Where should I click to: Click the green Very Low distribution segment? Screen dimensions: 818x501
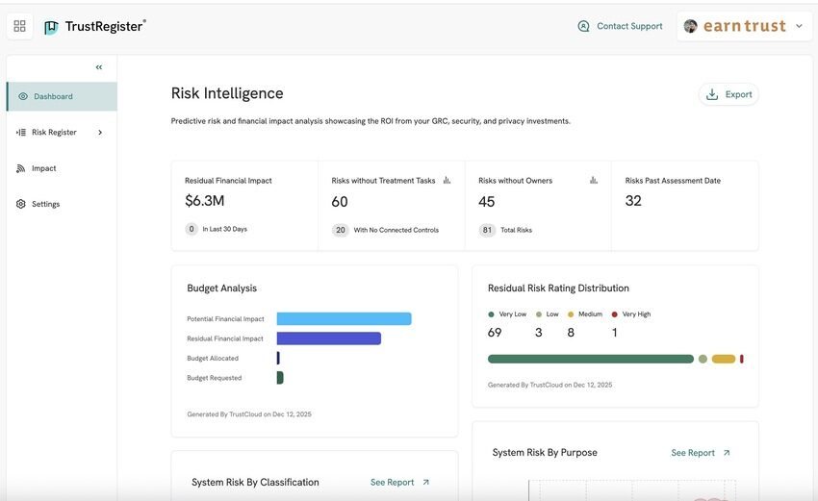pos(591,359)
